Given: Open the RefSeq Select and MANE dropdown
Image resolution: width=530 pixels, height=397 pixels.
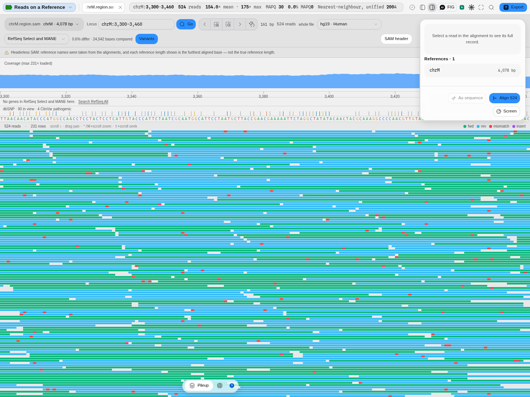Looking at the screenshot, I should click(37, 39).
